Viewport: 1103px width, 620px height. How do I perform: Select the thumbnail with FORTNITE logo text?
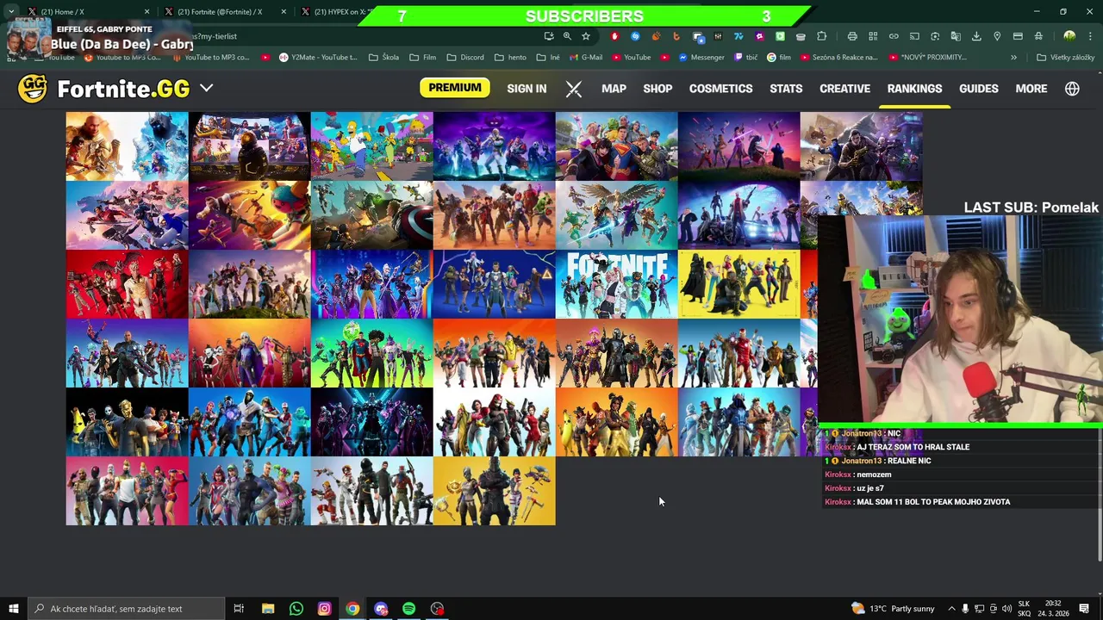(616, 284)
